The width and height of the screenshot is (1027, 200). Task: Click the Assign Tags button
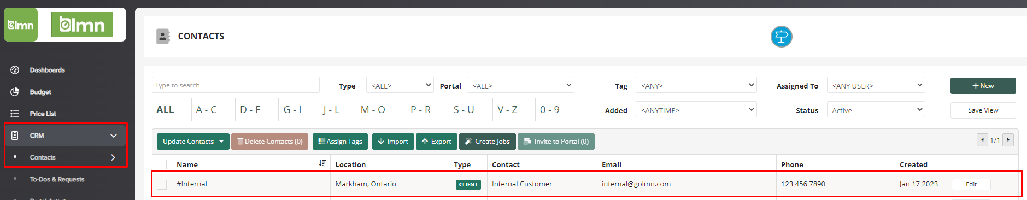coord(340,142)
